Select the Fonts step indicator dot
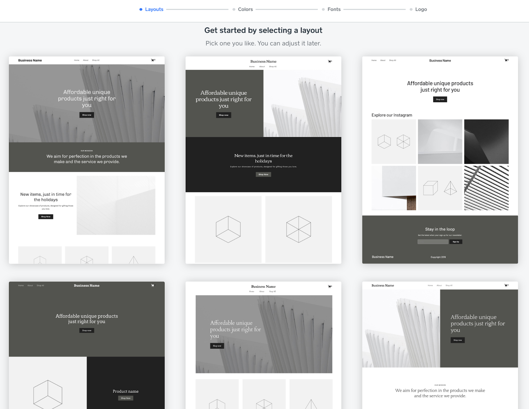The image size is (529, 409). pyautogui.click(x=323, y=9)
